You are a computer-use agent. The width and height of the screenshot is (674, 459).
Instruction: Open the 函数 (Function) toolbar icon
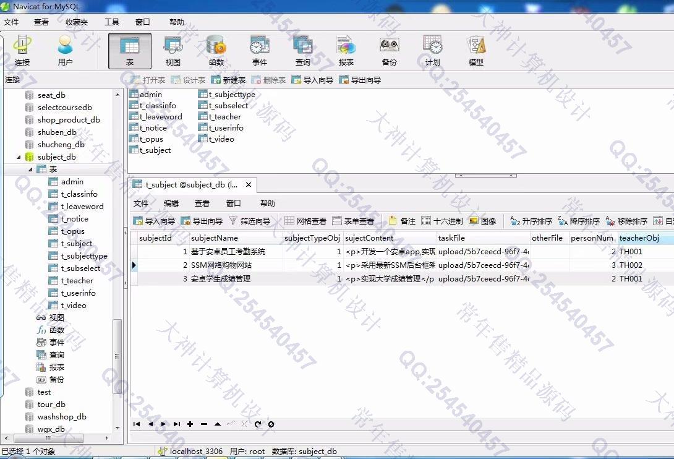point(216,50)
